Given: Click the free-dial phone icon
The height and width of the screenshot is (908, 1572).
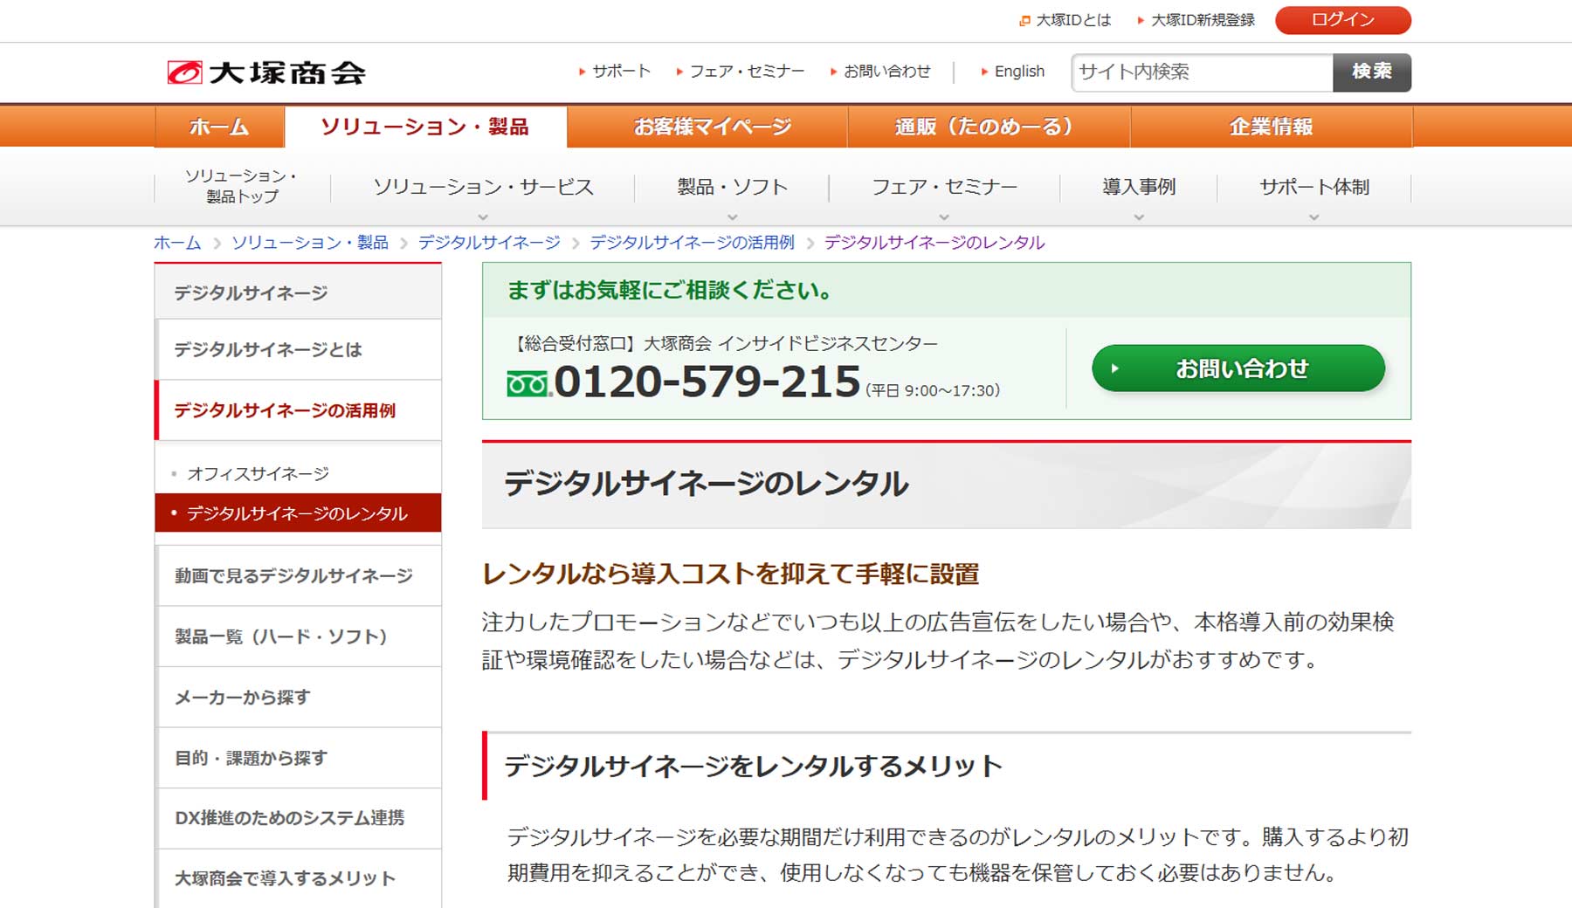Looking at the screenshot, I should 527,383.
